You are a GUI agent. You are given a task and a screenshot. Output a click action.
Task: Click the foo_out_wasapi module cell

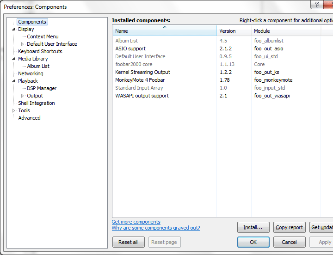coord(272,96)
